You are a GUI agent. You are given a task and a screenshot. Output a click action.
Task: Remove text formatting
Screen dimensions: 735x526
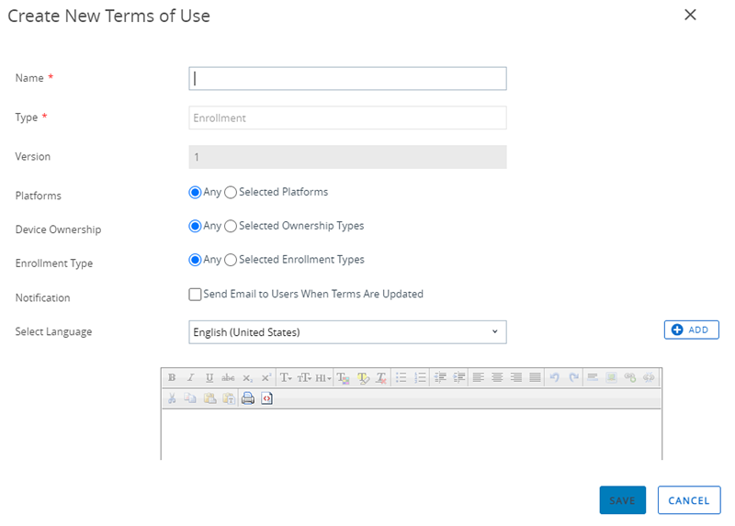381,377
